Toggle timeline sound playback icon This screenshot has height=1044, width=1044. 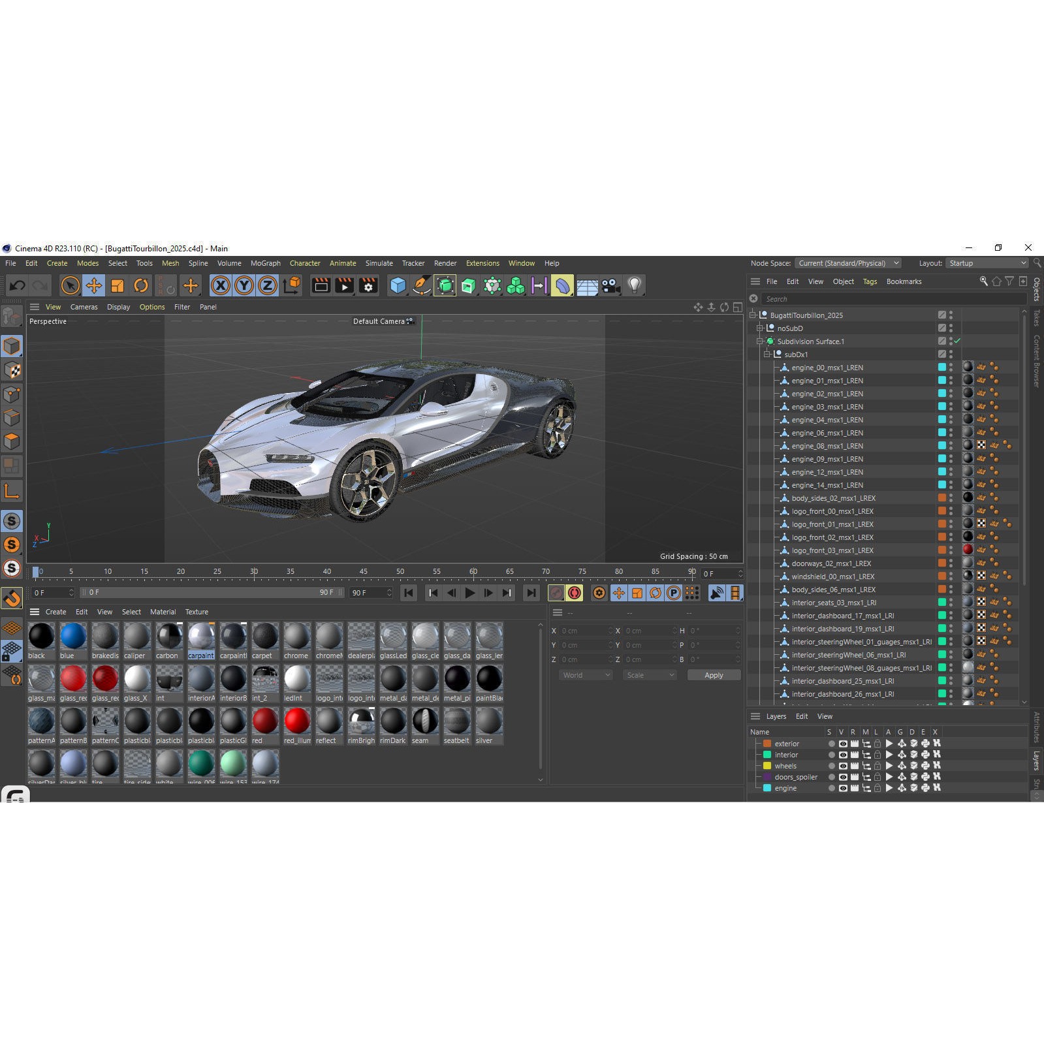(716, 593)
